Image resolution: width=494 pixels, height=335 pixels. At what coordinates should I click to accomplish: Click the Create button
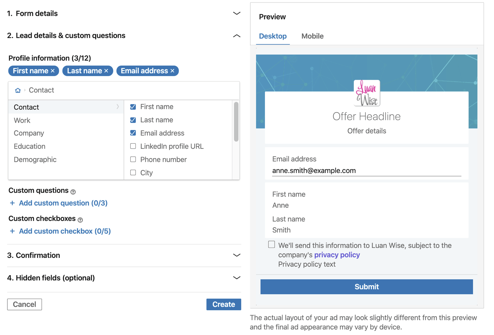point(224,304)
